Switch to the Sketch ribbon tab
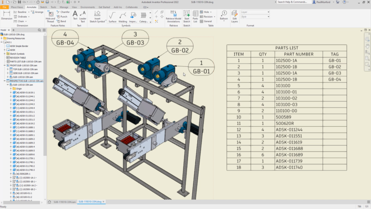This screenshot has width=371, height=209. click(x=43, y=7)
